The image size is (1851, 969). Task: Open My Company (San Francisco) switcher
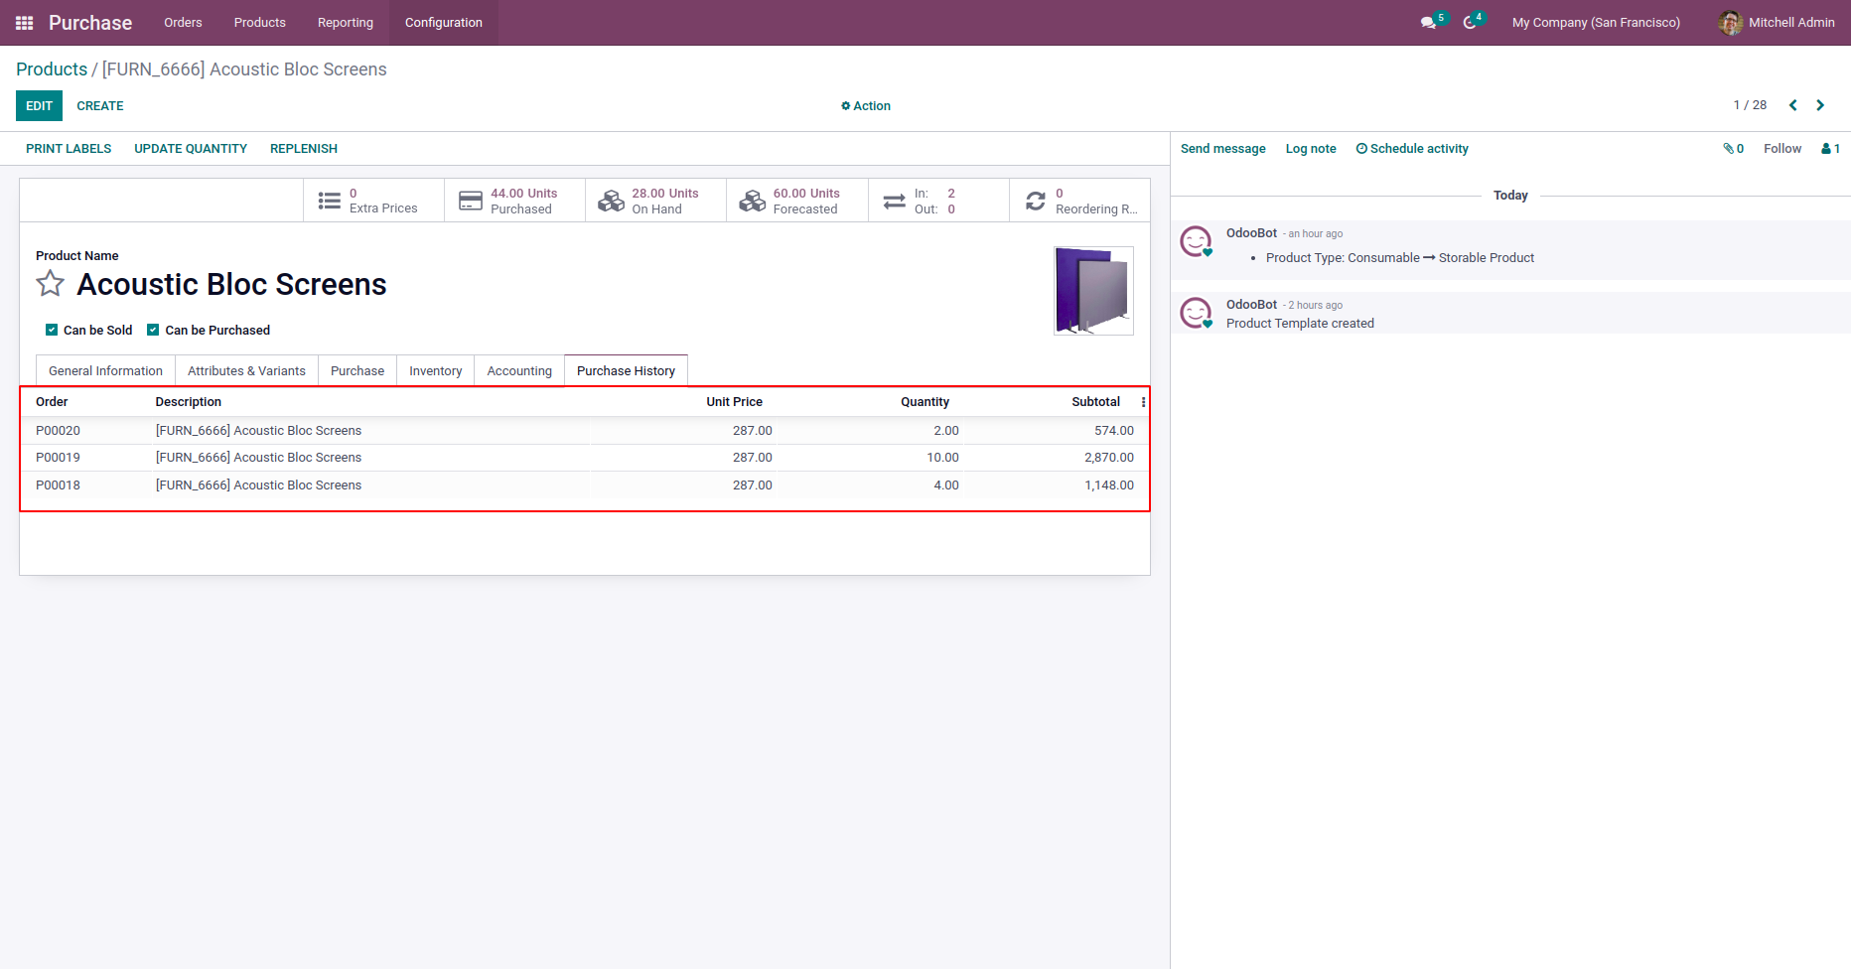click(x=1596, y=23)
